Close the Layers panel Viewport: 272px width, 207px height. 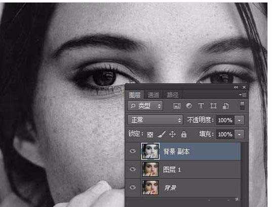click(x=244, y=87)
